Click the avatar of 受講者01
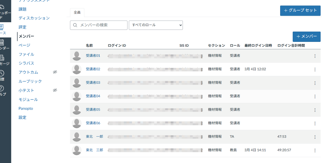The height and width of the screenshot is (163, 322). tap(77, 56)
